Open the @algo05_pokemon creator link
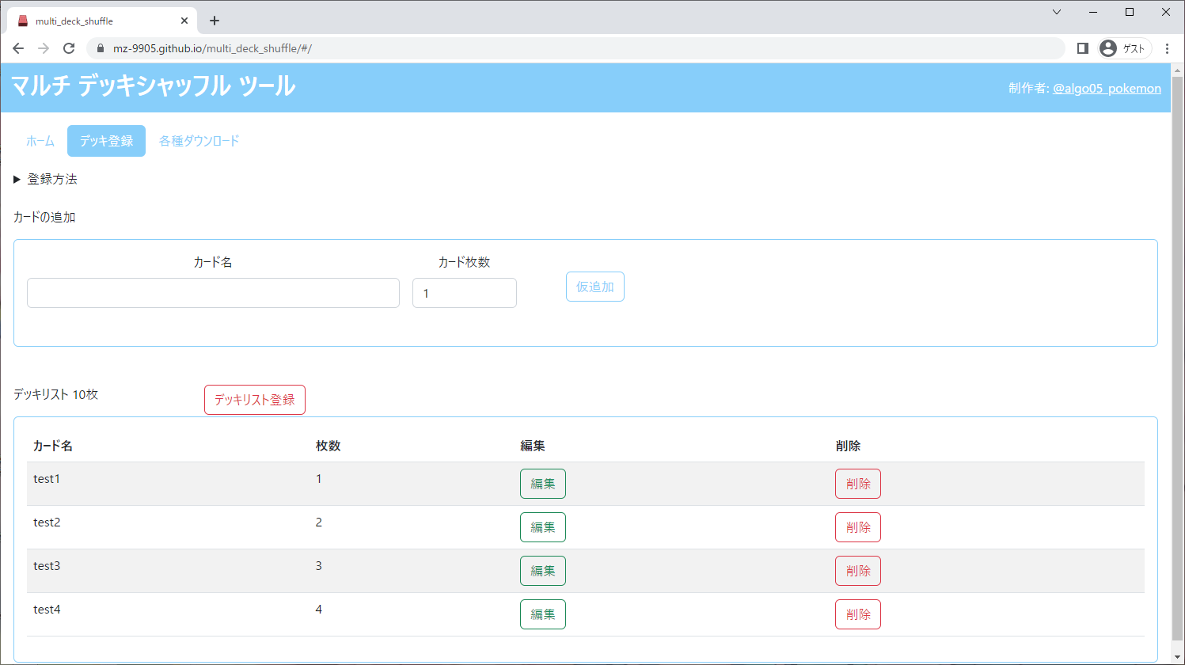 pos(1107,88)
